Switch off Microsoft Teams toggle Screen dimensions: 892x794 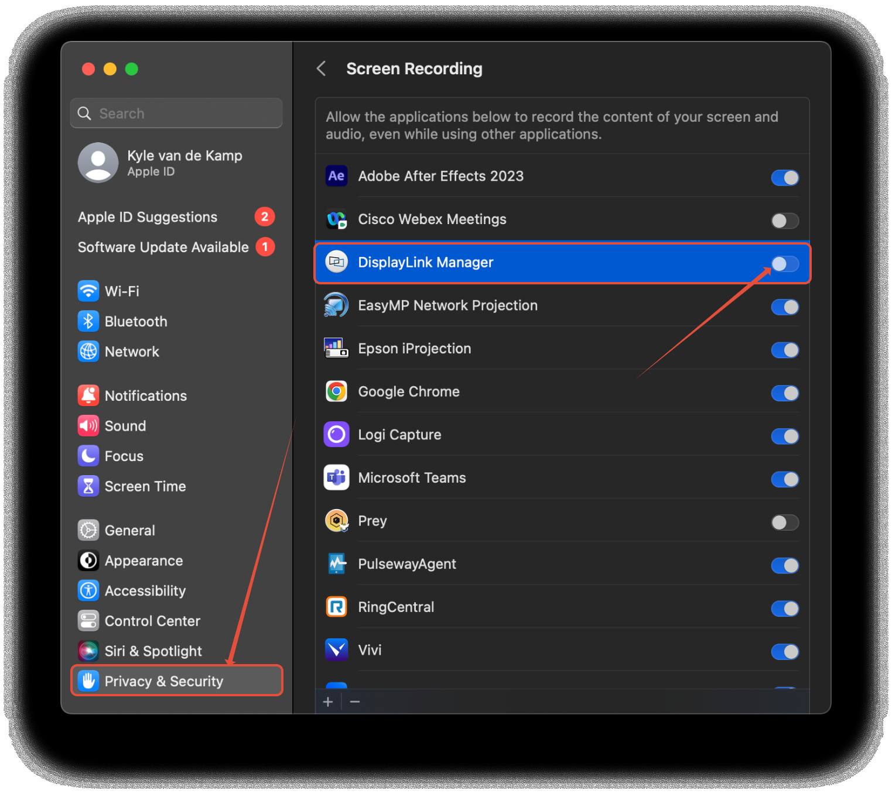(785, 479)
